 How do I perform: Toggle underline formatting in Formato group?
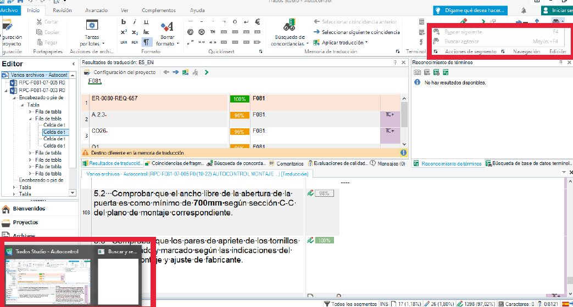(146, 22)
